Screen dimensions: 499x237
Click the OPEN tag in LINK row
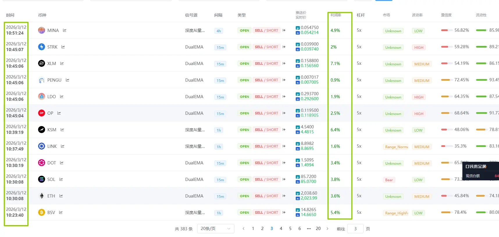click(x=245, y=146)
